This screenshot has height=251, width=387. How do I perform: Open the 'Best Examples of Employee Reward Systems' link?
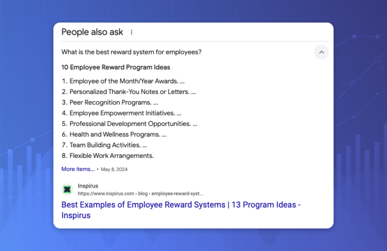tap(181, 205)
